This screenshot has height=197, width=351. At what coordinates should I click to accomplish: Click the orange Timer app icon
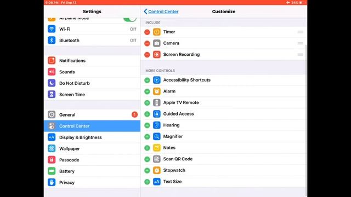(157, 32)
